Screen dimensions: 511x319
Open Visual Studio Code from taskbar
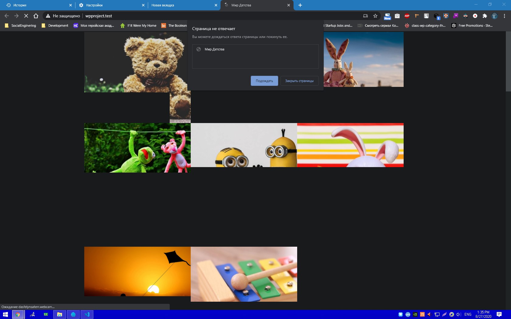click(x=87, y=314)
